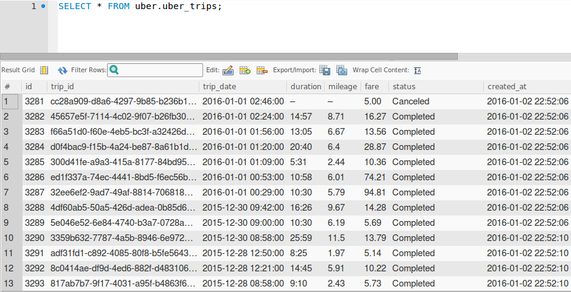Select fare cell 74.21

tap(375, 177)
